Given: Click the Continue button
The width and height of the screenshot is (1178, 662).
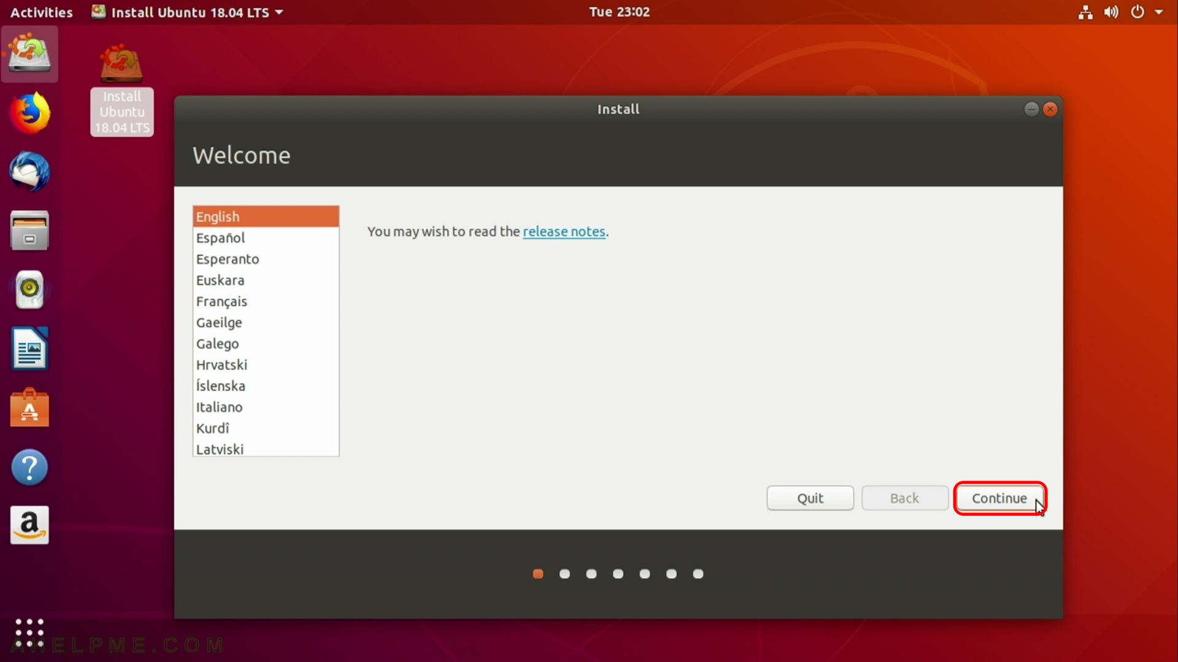Looking at the screenshot, I should click(x=999, y=498).
